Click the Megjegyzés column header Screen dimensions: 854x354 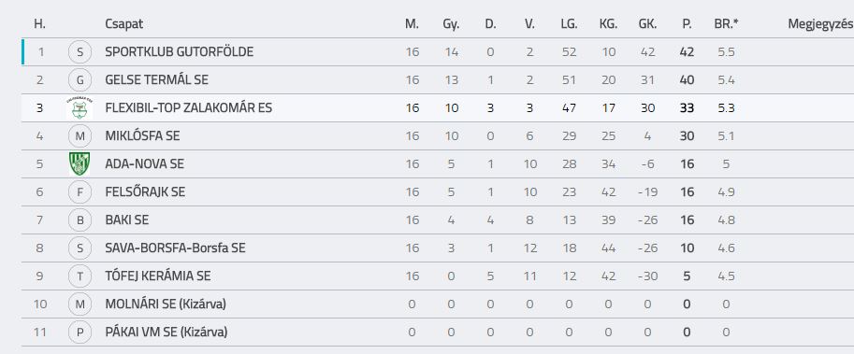(x=820, y=24)
